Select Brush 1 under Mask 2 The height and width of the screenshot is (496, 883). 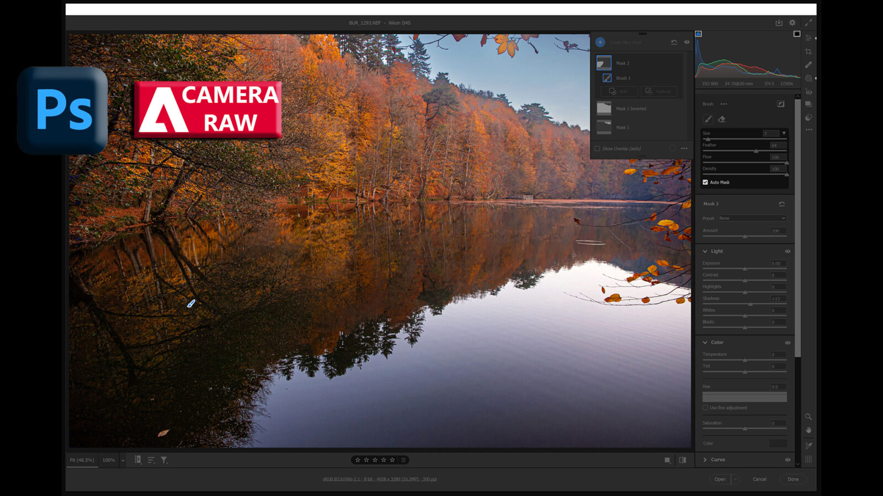tap(623, 78)
